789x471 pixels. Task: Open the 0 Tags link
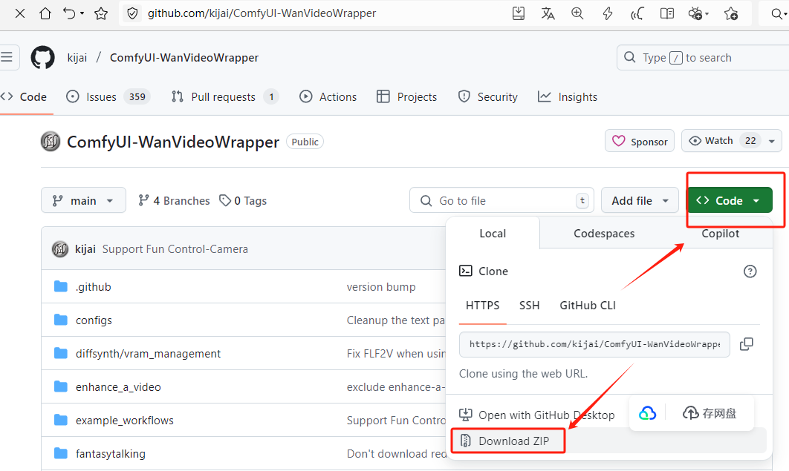click(243, 200)
